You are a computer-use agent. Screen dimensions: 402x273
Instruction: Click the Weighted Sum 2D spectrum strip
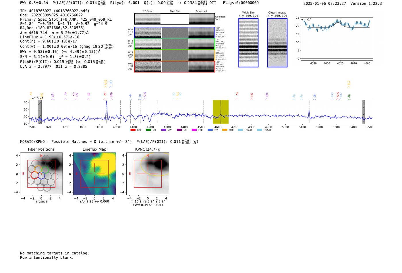click(174, 19)
